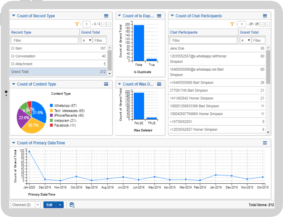
Task: Click the filter funnel icon in Record Type panel
Action: 77,24
